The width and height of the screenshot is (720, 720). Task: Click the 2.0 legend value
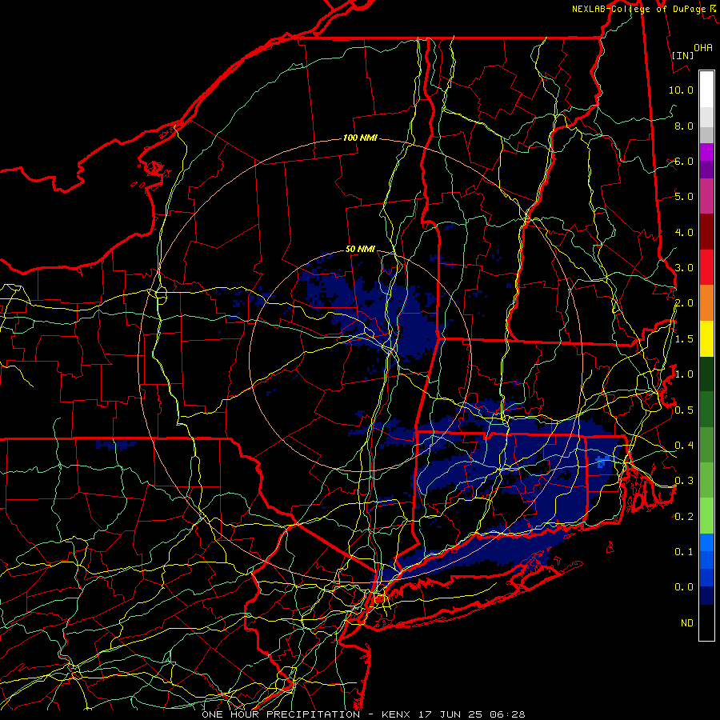coord(684,303)
